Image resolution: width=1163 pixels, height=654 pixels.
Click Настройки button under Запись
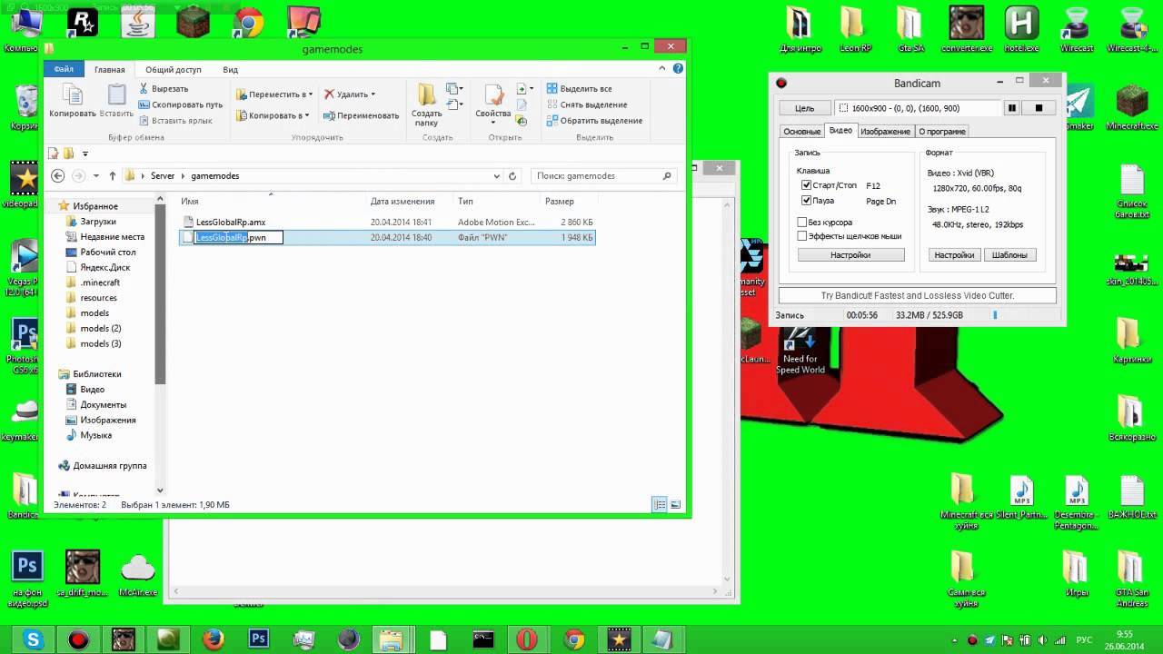[850, 255]
